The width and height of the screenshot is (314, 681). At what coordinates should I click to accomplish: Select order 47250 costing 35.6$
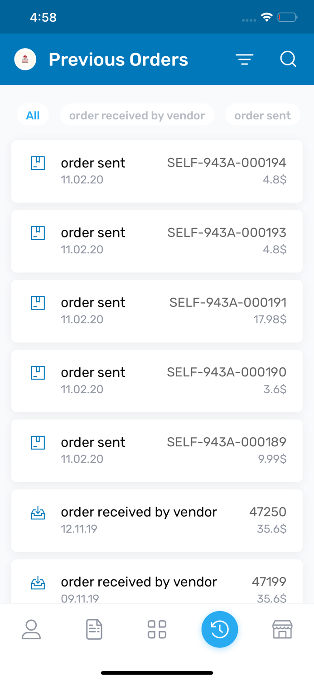click(x=157, y=520)
